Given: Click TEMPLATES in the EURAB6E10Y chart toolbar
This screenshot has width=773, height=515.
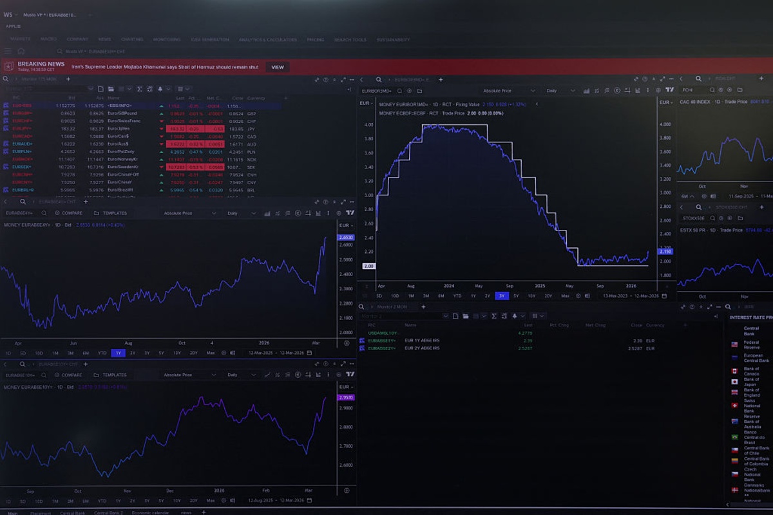Looking at the screenshot, I should (x=110, y=375).
